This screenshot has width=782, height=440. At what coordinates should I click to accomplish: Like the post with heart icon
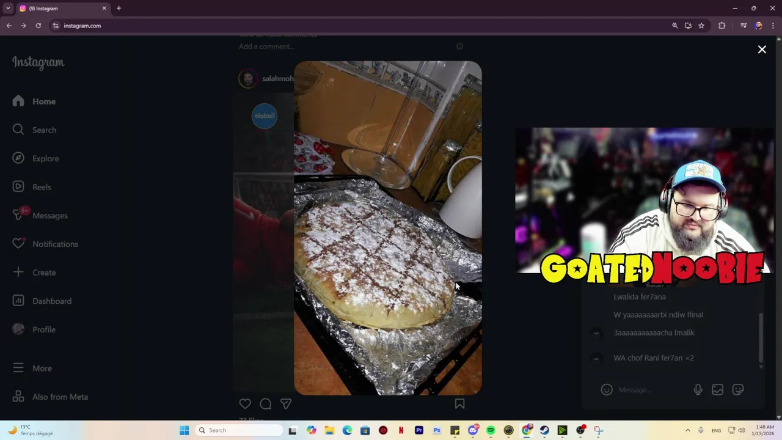245,403
